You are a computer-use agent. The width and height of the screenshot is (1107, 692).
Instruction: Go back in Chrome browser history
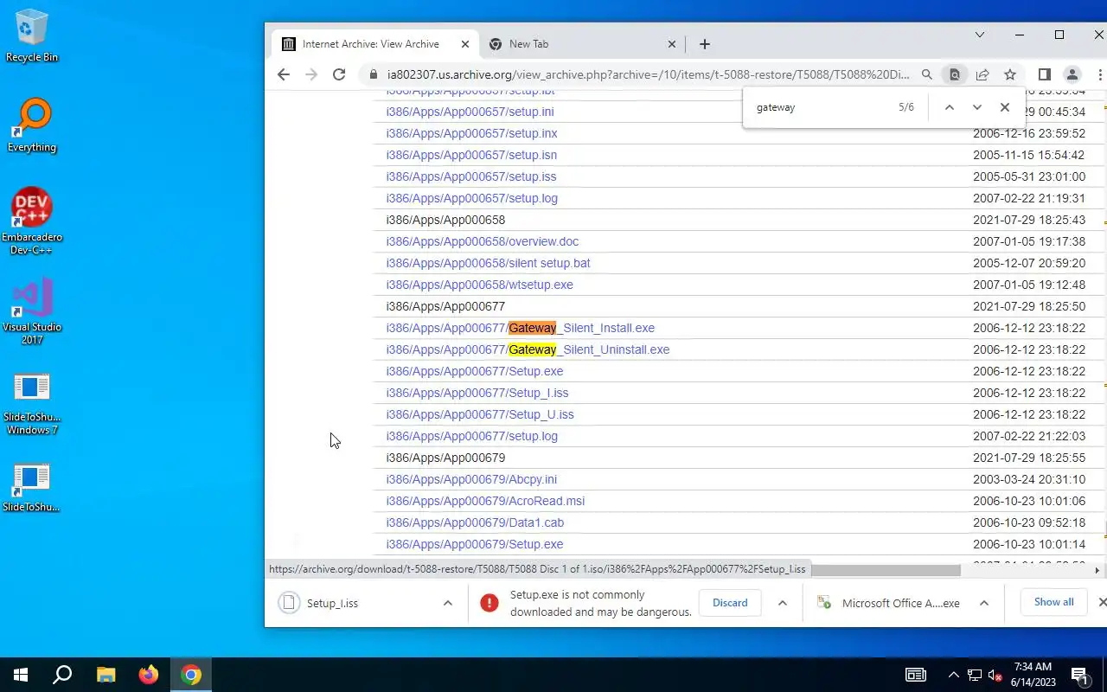click(284, 74)
